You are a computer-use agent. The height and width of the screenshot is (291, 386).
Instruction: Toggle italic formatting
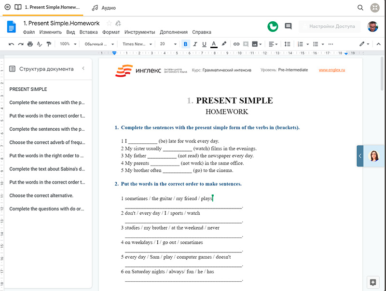point(195,44)
